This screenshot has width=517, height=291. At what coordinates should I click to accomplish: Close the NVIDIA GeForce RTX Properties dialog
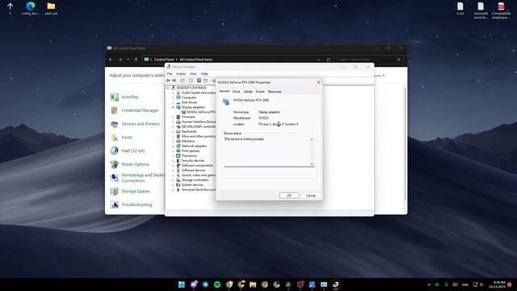coord(318,82)
